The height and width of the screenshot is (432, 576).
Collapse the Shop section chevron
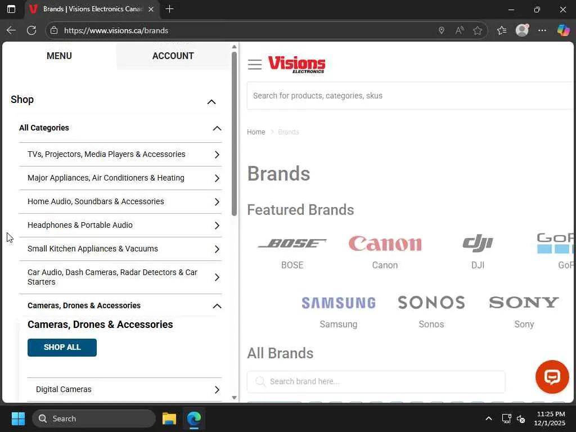point(211,102)
